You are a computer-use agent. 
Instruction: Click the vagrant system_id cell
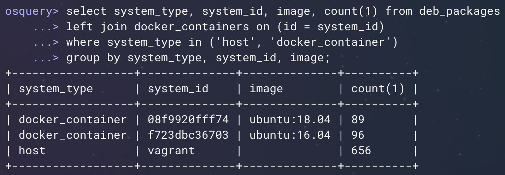[171, 151]
